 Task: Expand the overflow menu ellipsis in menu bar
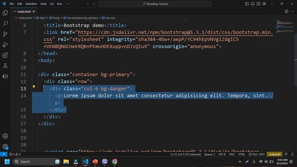click(x=68, y=4)
